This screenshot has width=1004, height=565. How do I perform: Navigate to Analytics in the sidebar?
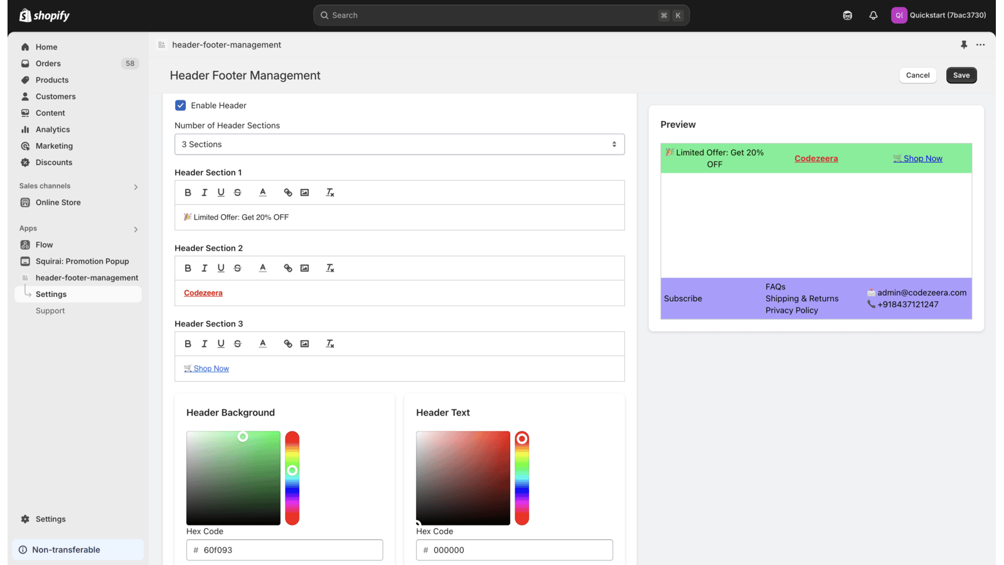point(52,129)
